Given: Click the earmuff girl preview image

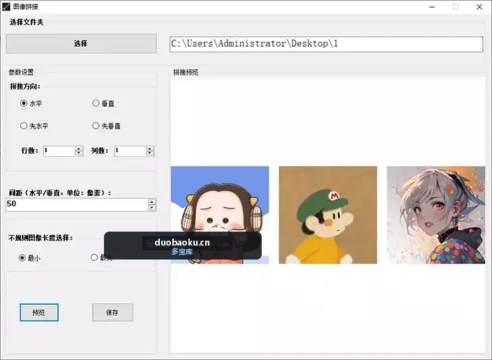Looking at the screenshot, I should point(220,215).
